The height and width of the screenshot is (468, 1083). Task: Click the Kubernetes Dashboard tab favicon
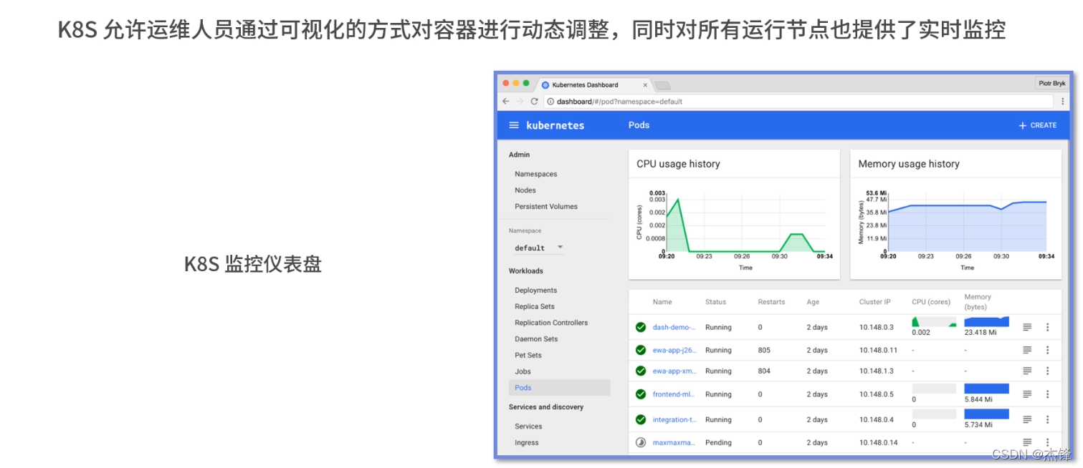click(x=545, y=85)
